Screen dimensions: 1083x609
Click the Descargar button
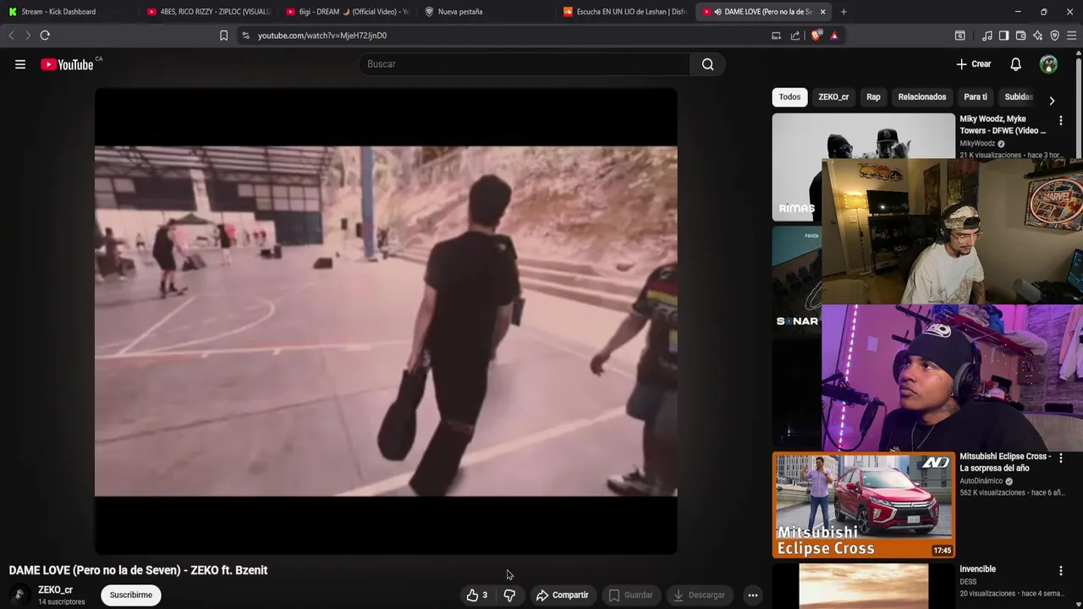click(700, 595)
